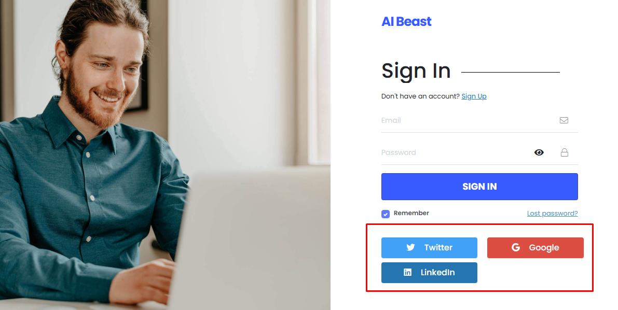Click the "Don't have an account?" text
Screen dimensions: 618x310
420,96
